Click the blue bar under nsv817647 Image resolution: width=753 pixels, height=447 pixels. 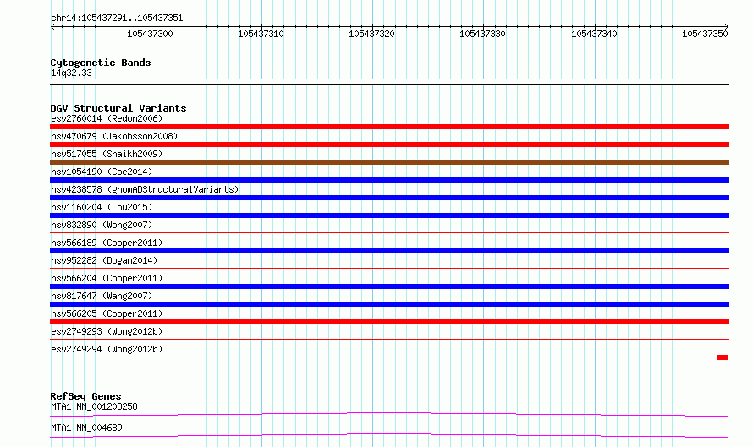389,304
